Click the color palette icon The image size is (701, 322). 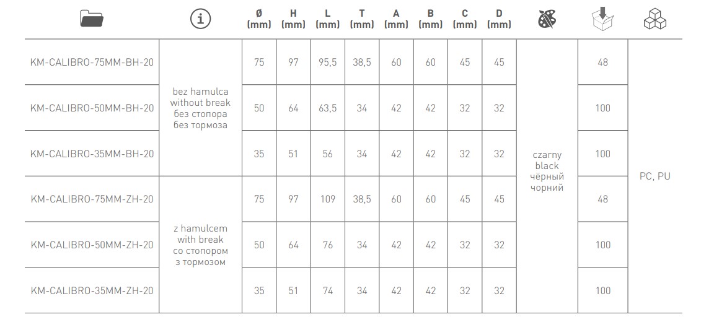tap(547, 19)
